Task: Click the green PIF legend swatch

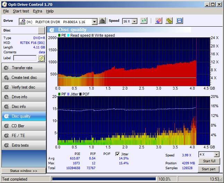Action: [x=59, y=94]
